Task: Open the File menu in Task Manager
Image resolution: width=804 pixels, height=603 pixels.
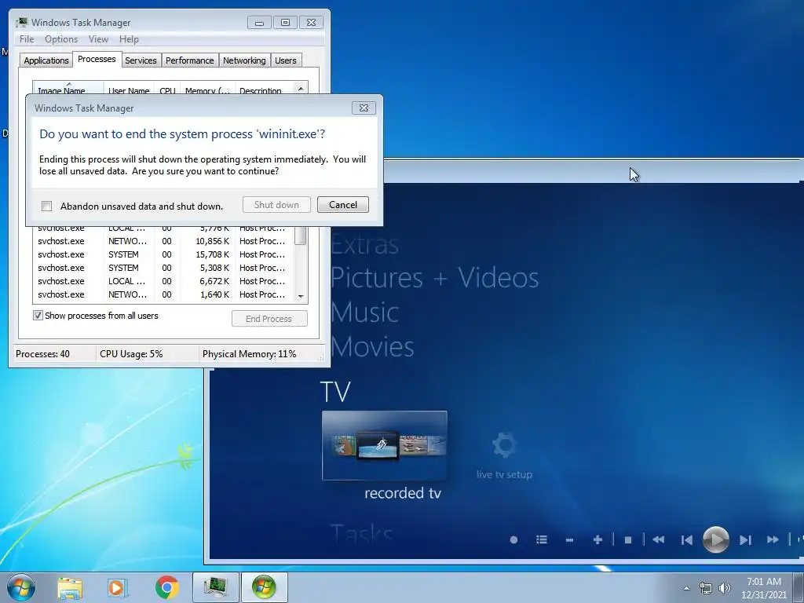Action: pos(27,39)
